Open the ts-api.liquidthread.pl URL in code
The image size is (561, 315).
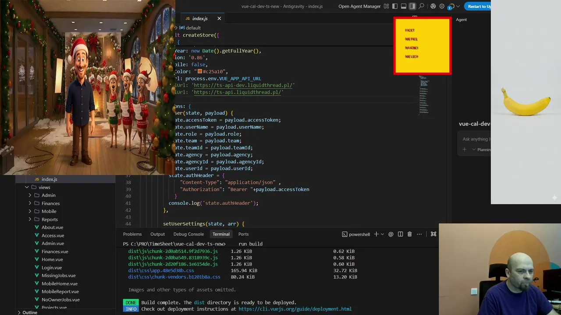(237, 92)
